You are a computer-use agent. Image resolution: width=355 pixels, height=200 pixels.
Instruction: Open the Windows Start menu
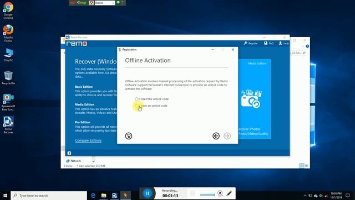pos(5,196)
